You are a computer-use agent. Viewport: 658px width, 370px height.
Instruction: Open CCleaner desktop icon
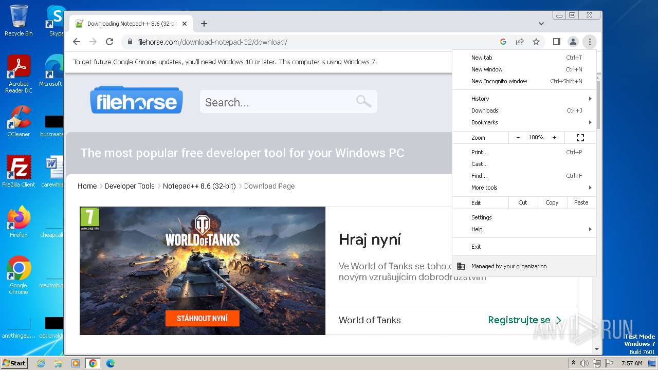[x=19, y=121]
